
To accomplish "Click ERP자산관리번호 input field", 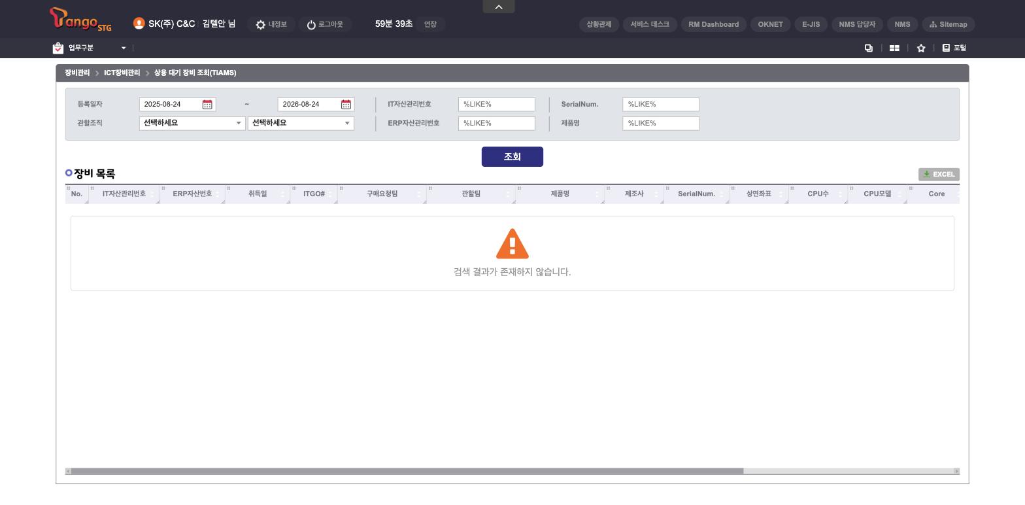I will click(497, 124).
